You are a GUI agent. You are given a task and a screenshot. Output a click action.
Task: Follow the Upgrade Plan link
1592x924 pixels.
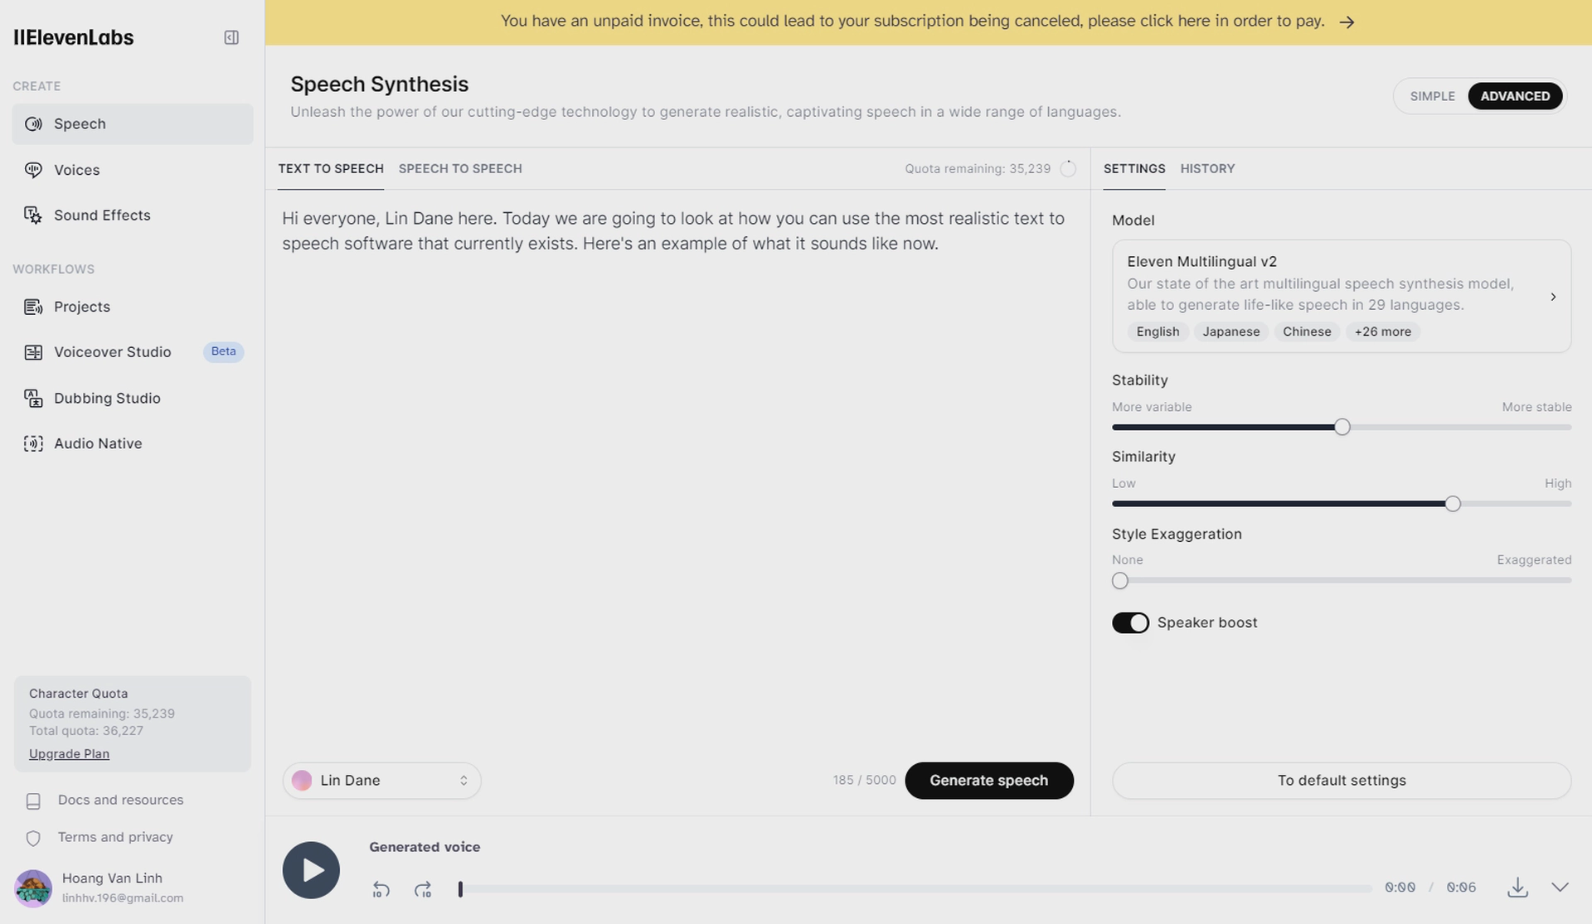tap(69, 754)
